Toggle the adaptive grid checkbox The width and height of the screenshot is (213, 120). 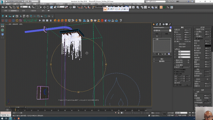tap(175, 65)
